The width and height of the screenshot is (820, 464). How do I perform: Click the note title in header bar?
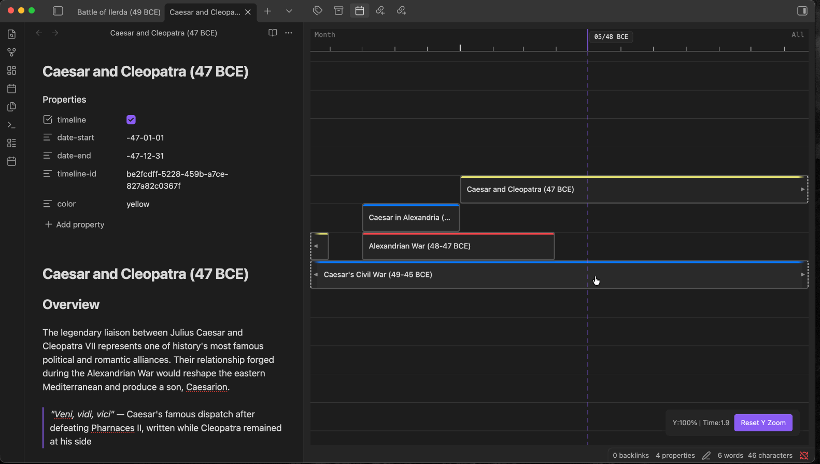164,33
